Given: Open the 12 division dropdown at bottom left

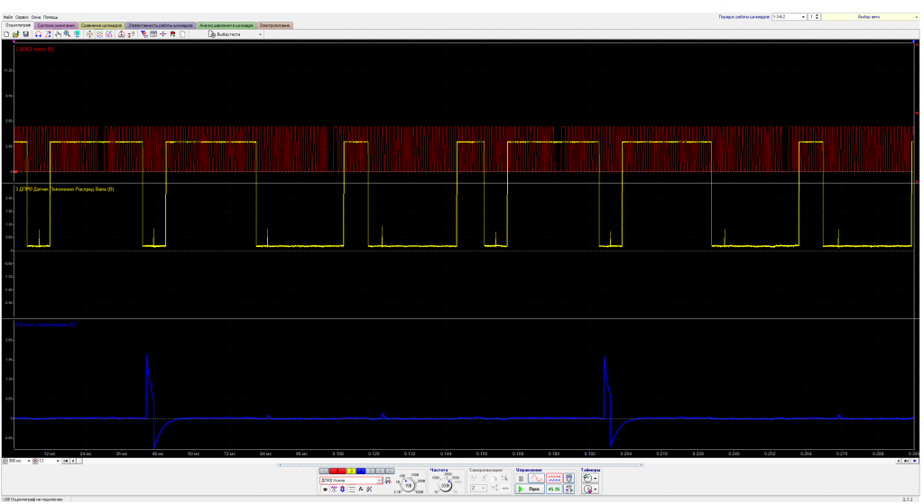Looking at the screenshot, I should [49, 461].
